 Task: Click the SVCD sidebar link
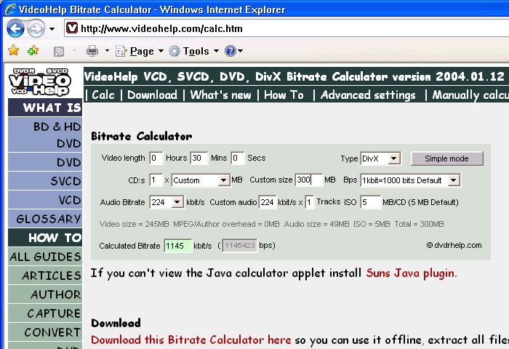[x=45, y=181]
